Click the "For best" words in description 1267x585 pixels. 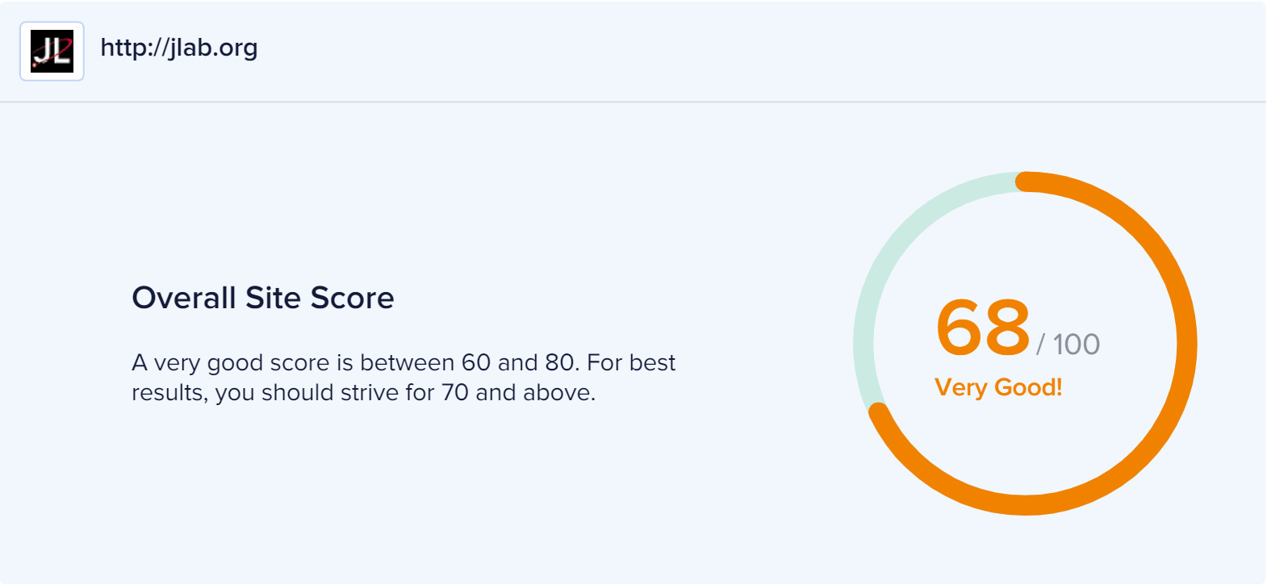(631, 362)
